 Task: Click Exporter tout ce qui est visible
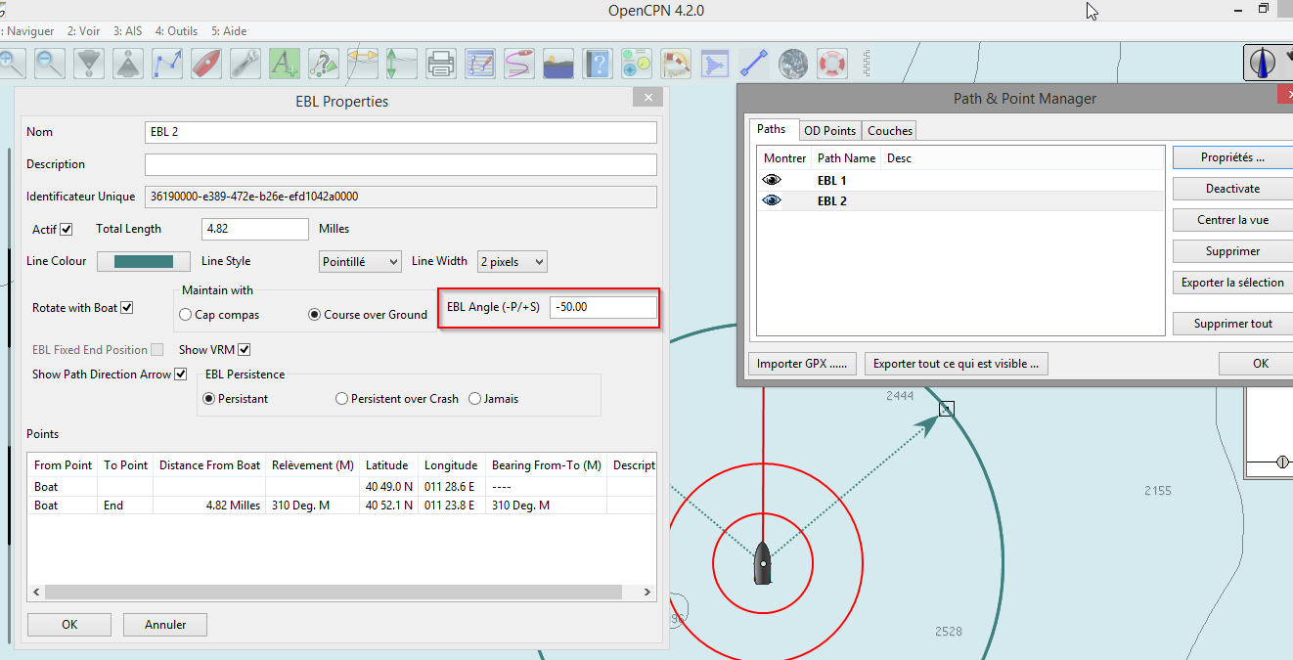point(957,364)
